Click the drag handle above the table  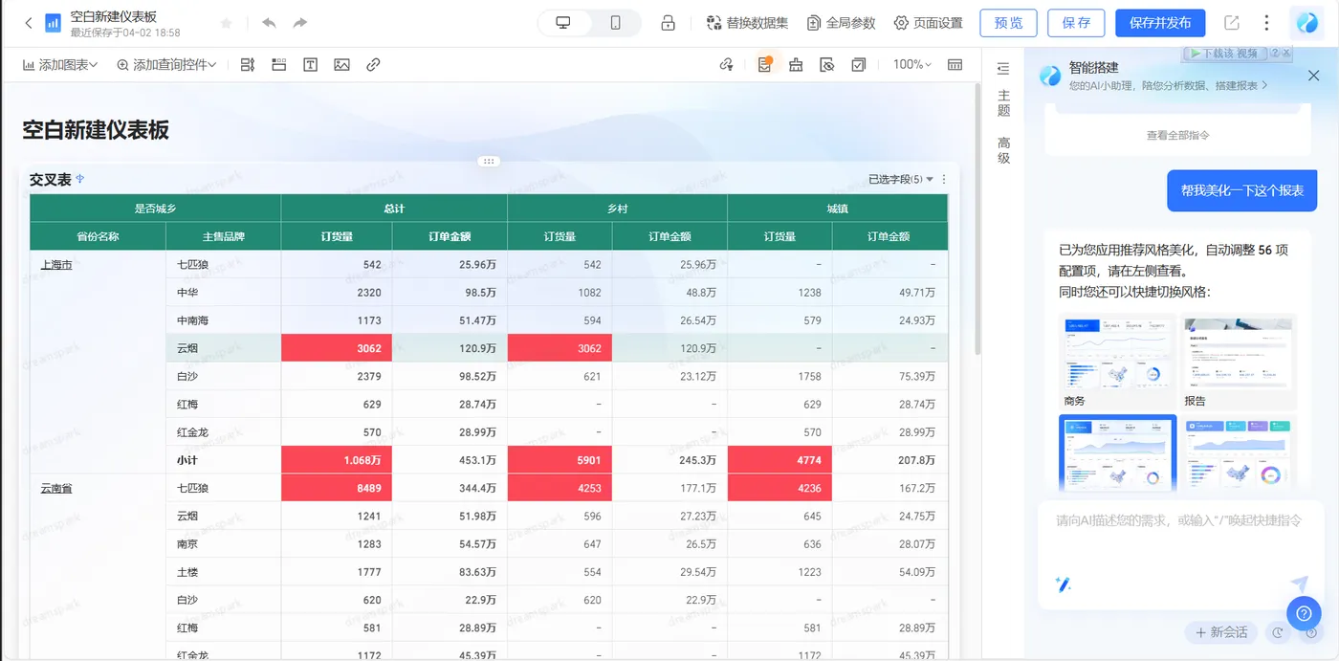point(489,161)
